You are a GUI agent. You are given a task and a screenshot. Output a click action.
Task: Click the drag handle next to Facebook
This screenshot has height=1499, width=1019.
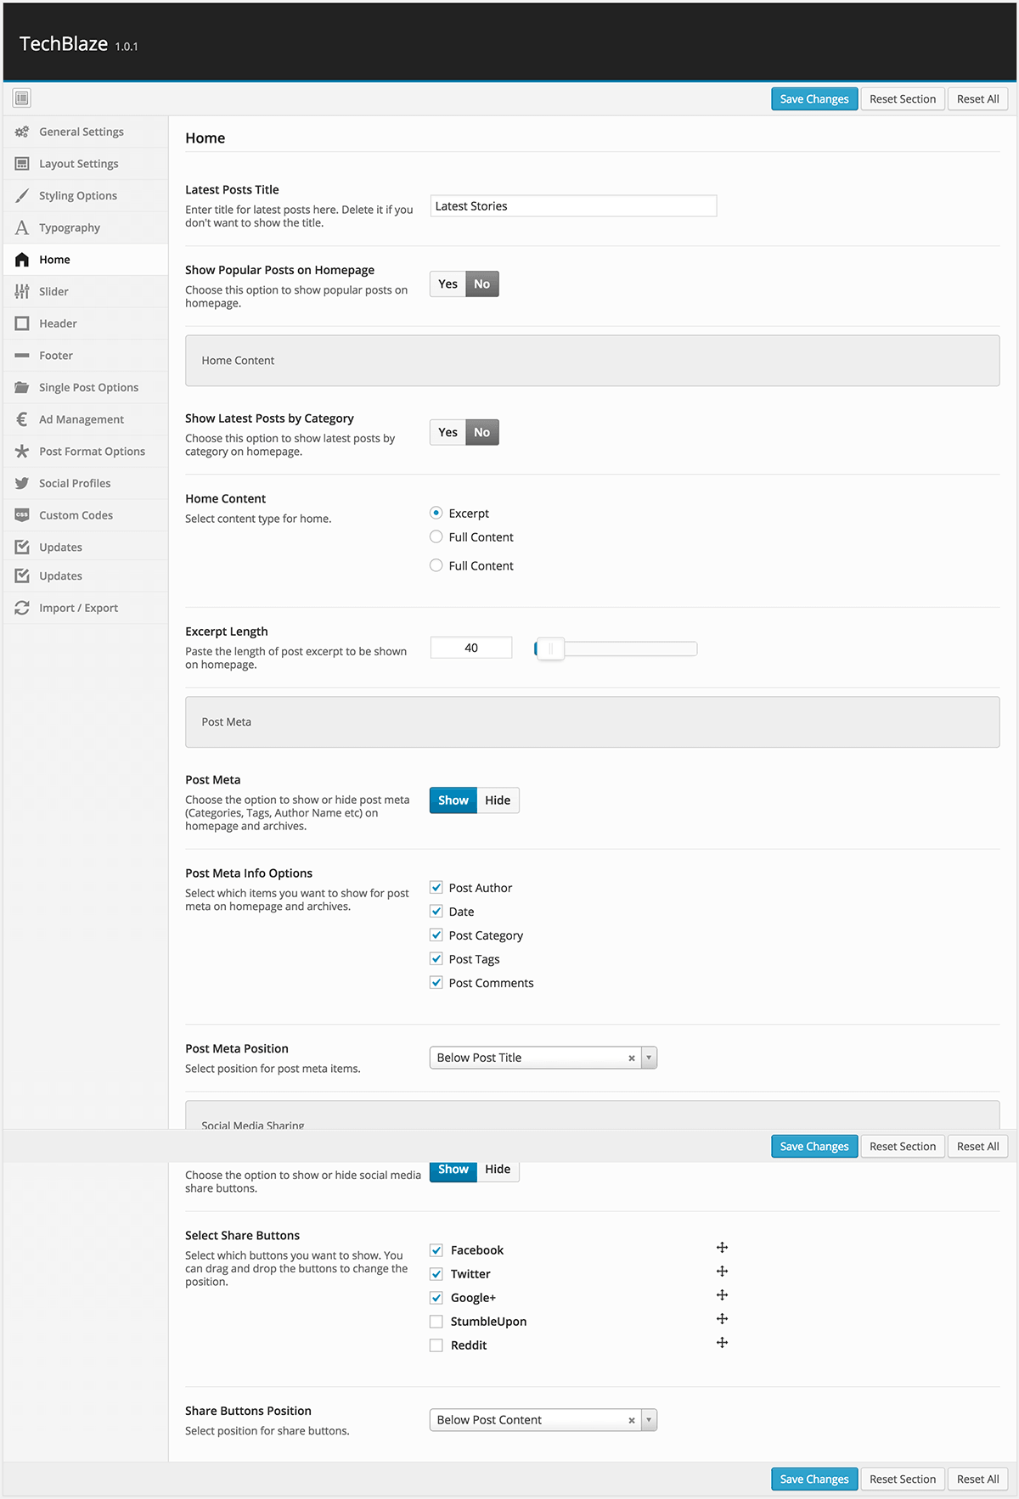click(x=722, y=1248)
